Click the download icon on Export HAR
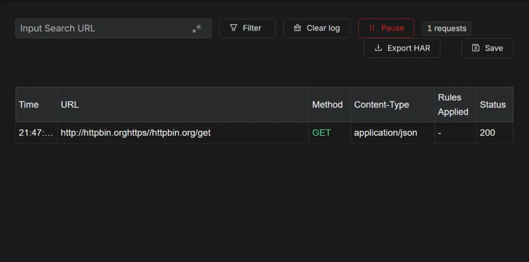The height and width of the screenshot is (262, 529). point(378,48)
